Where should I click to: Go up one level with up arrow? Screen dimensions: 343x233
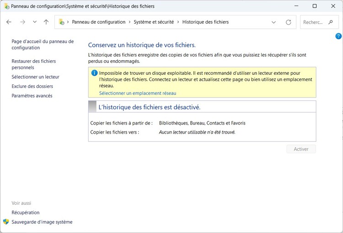(46, 22)
